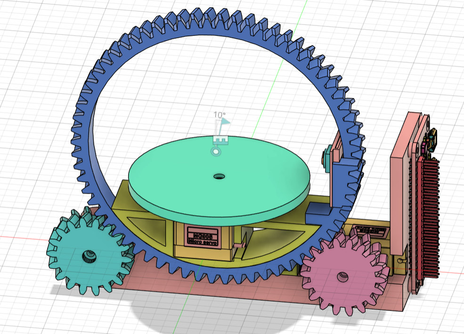Screen dimensions: 464x334
Task: Click the second servo label behind pink gear
Action: click(x=370, y=231)
